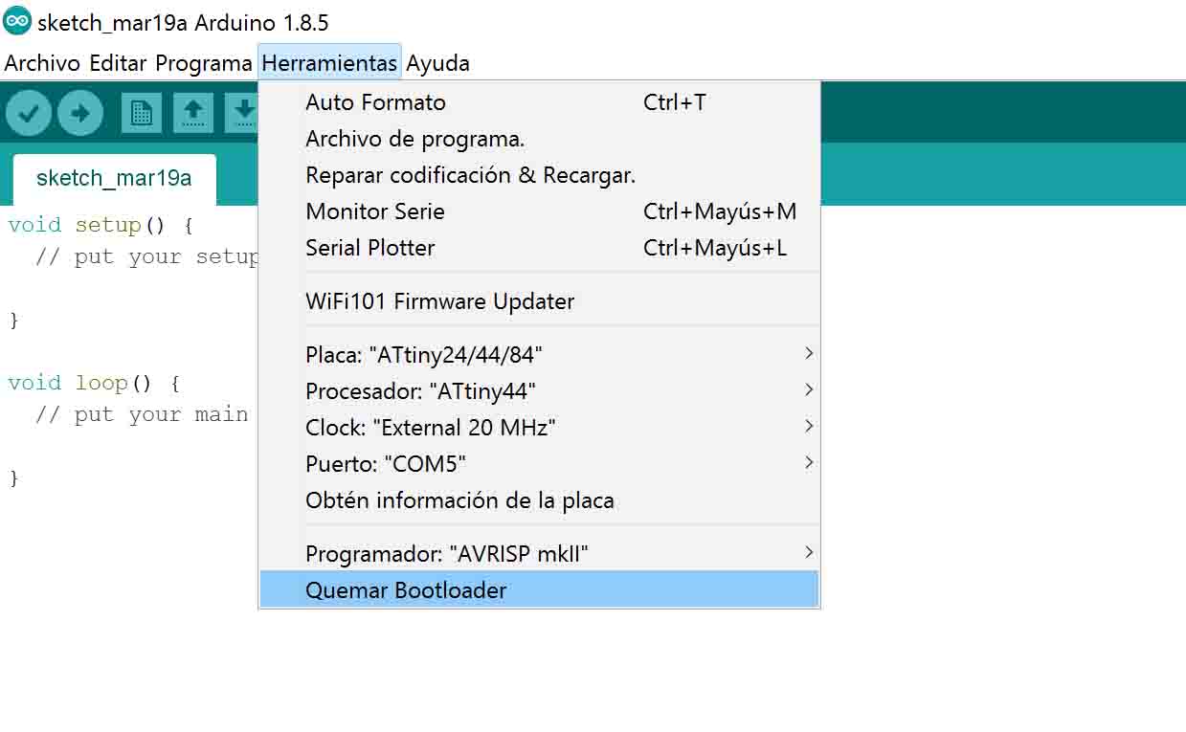Select Reparar codificación & Recargar
The height and width of the screenshot is (732, 1186).
(540, 175)
